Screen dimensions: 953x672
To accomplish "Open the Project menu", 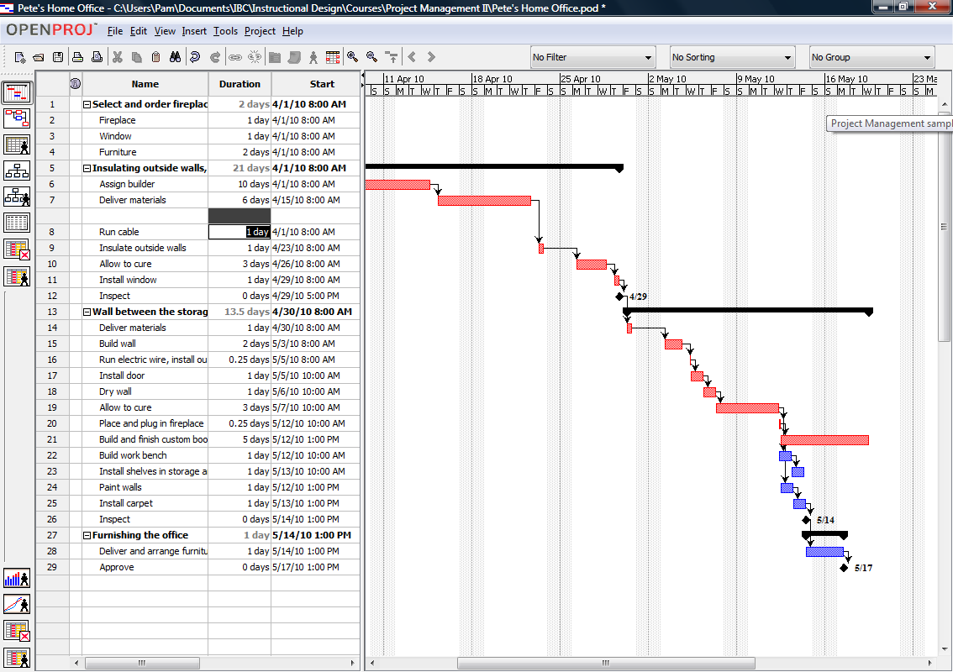I will pyautogui.click(x=260, y=31).
